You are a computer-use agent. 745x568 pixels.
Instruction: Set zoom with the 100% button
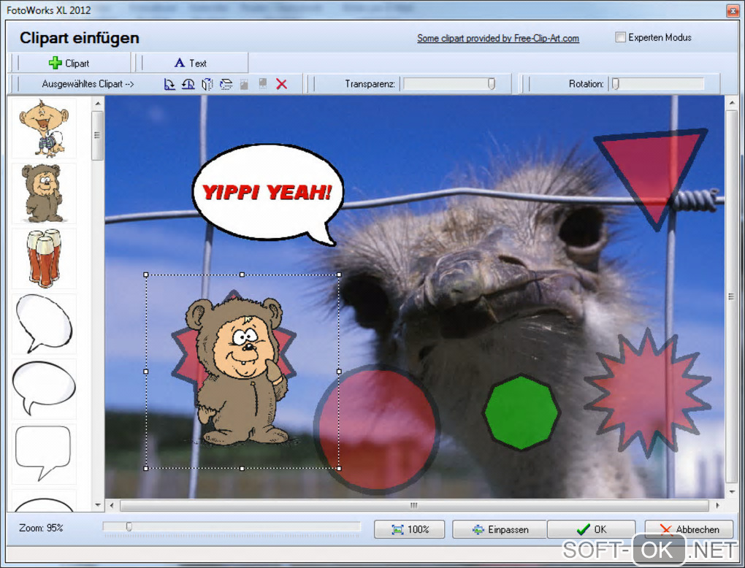pos(410,529)
